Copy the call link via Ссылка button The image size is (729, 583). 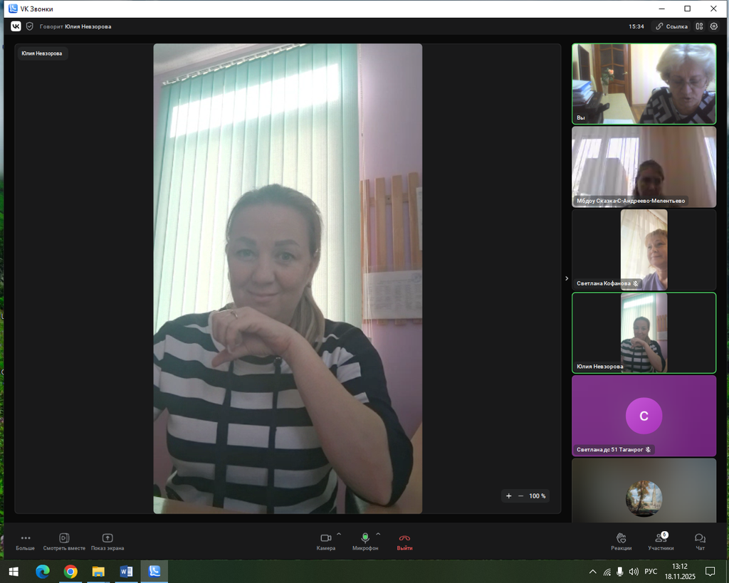pos(671,26)
